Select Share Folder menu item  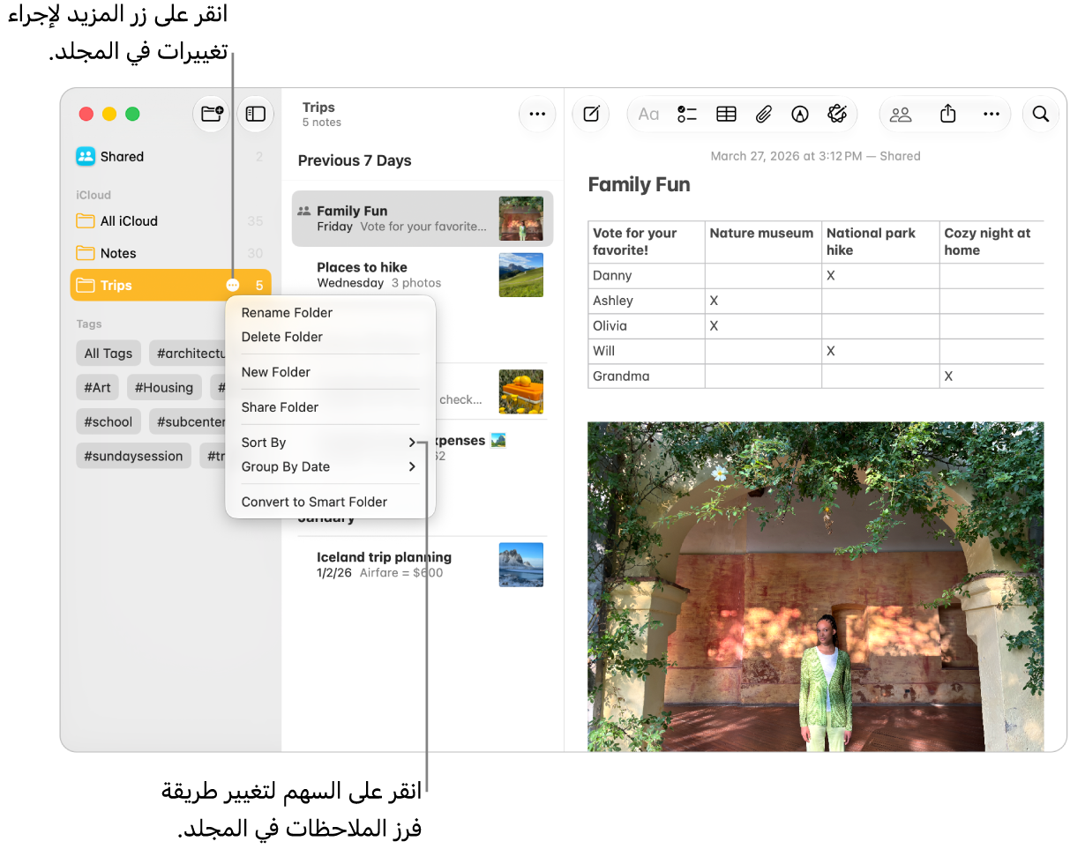(330, 407)
